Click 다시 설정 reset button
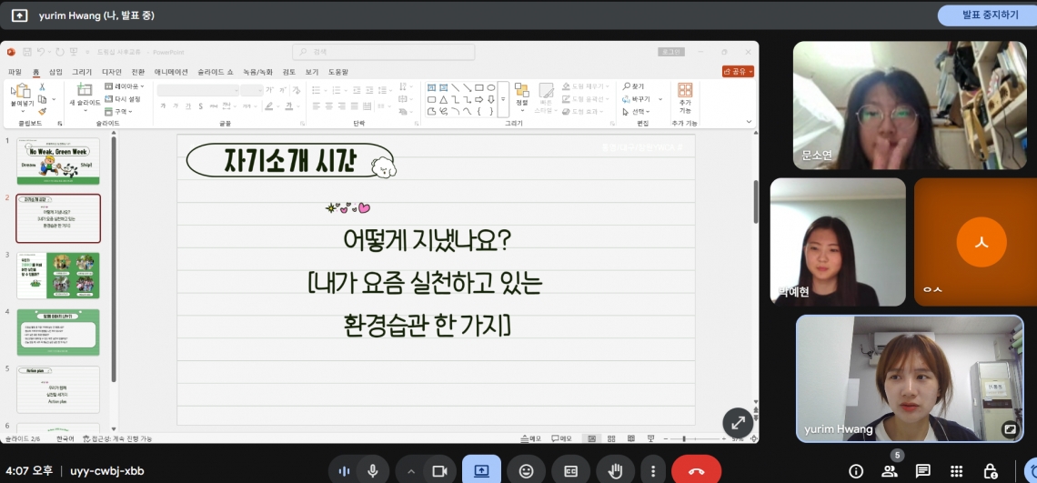 click(123, 98)
